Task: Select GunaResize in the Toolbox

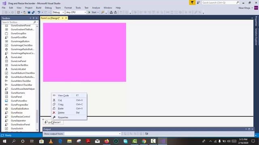Action: tap(17, 113)
